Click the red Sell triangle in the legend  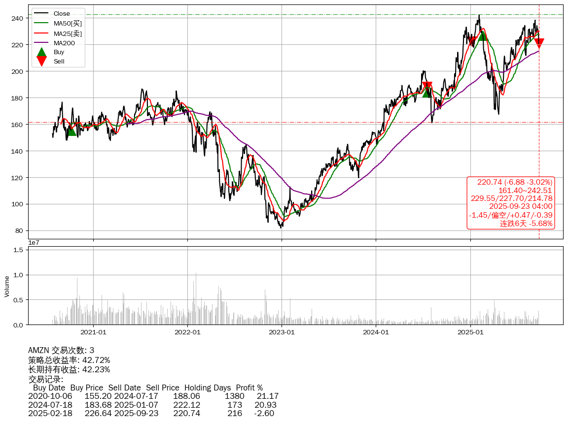click(x=42, y=61)
